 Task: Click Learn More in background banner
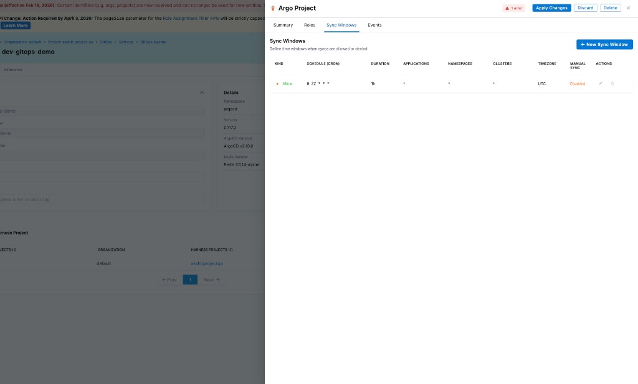click(16, 26)
